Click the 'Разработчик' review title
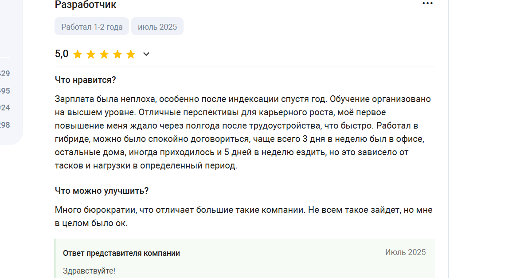Viewport: 532px width, 278px height. pos(86,4)
